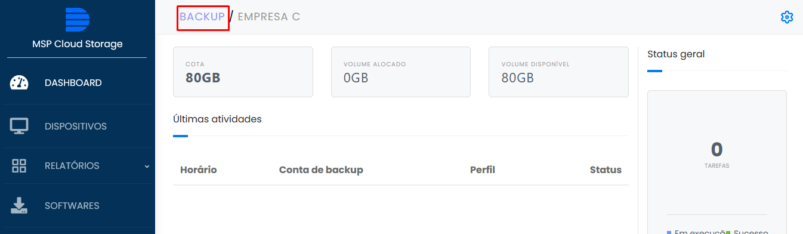The width and height of the screenshot is (803, 234).
Task: Follow the BACKUP breadcrumb link
Action: (x=202, y=17)
